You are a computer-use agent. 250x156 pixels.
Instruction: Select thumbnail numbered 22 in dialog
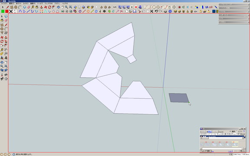[228, 144]
